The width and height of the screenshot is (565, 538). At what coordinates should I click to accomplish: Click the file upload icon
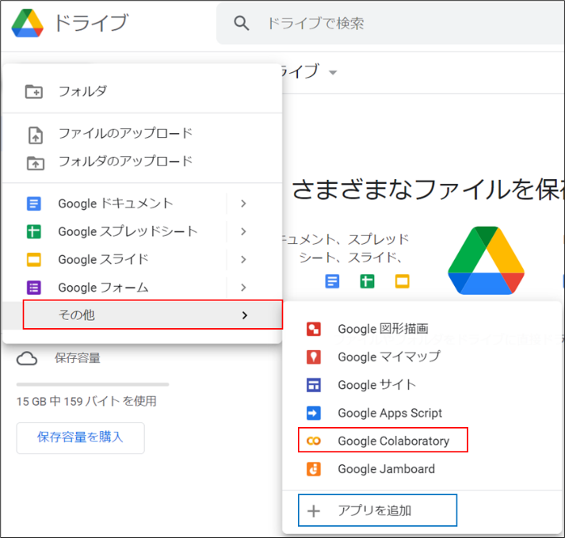click(36, 135)
